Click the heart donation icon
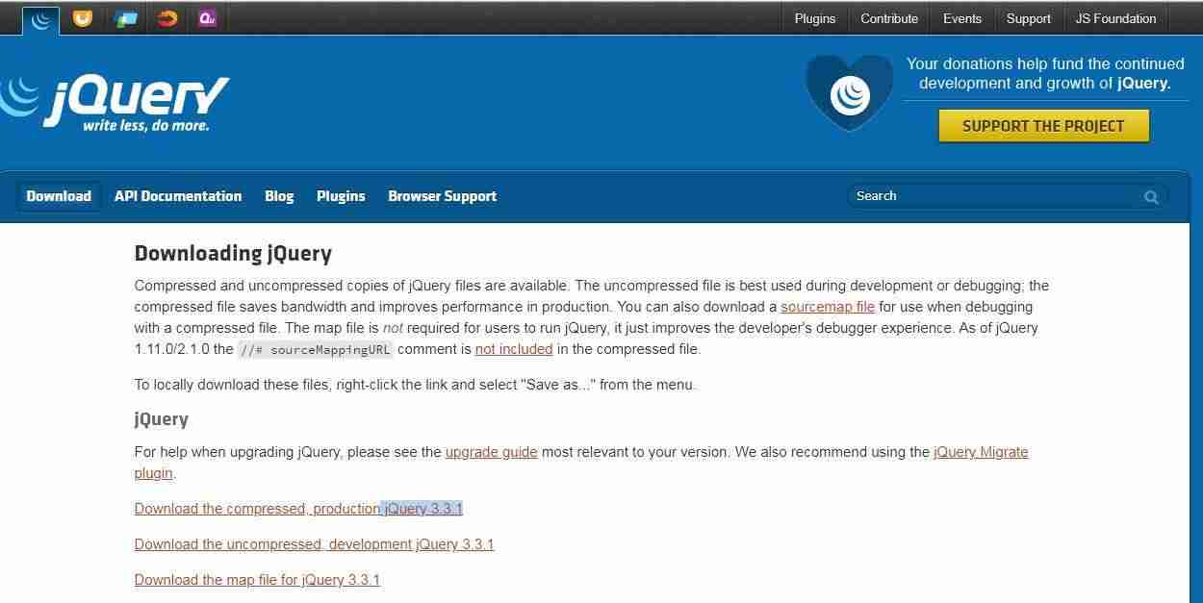1203x603 pixels. (850, 92)
